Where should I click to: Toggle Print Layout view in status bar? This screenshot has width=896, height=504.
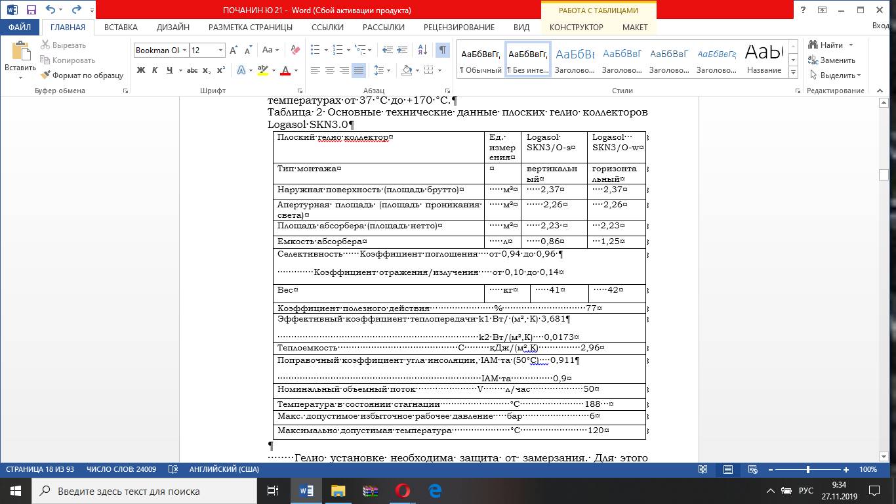tap(728, 470)
